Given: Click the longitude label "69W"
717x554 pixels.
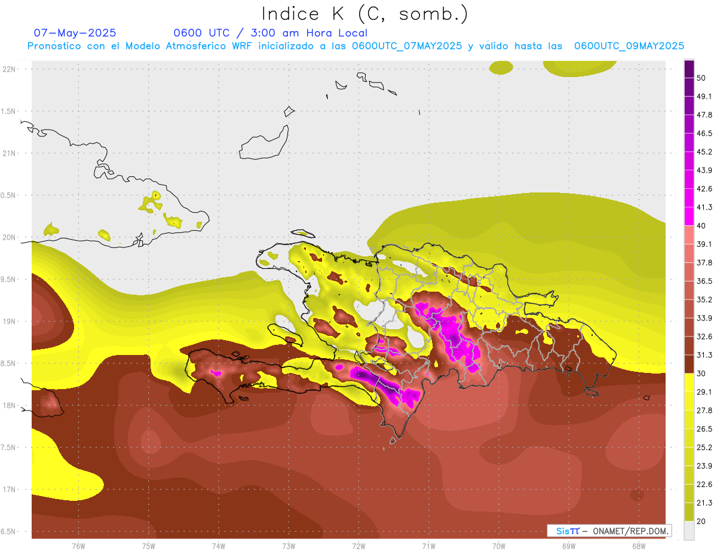Looking at the screenshot, I should point(568,546).
